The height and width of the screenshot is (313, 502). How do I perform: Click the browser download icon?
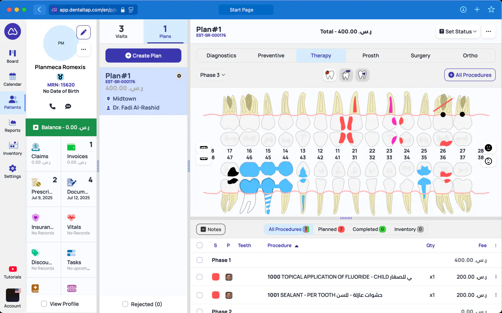pos(463,10)
